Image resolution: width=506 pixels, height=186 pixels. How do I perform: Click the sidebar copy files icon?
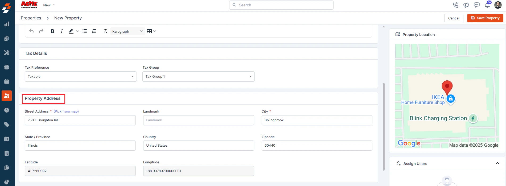click(7, 168)
